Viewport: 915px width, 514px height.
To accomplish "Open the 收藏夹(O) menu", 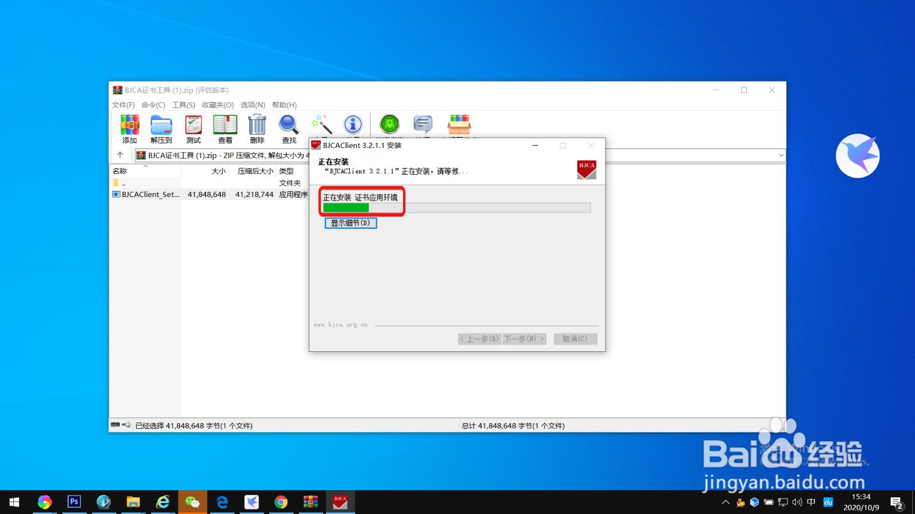I will [218, 105].
